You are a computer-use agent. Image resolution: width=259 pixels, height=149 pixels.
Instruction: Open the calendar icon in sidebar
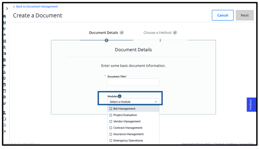tap(5, 91)
